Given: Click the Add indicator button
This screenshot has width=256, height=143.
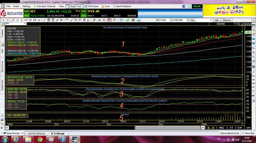Looking at the screenshot, I should pos(217,20).
